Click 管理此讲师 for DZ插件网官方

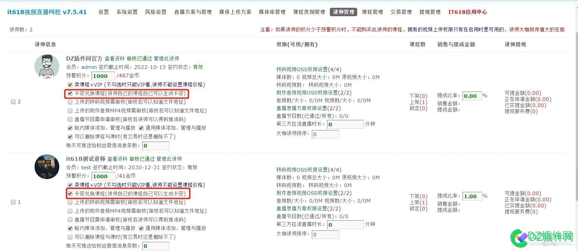pyautogui.click(x=167, y=58)
